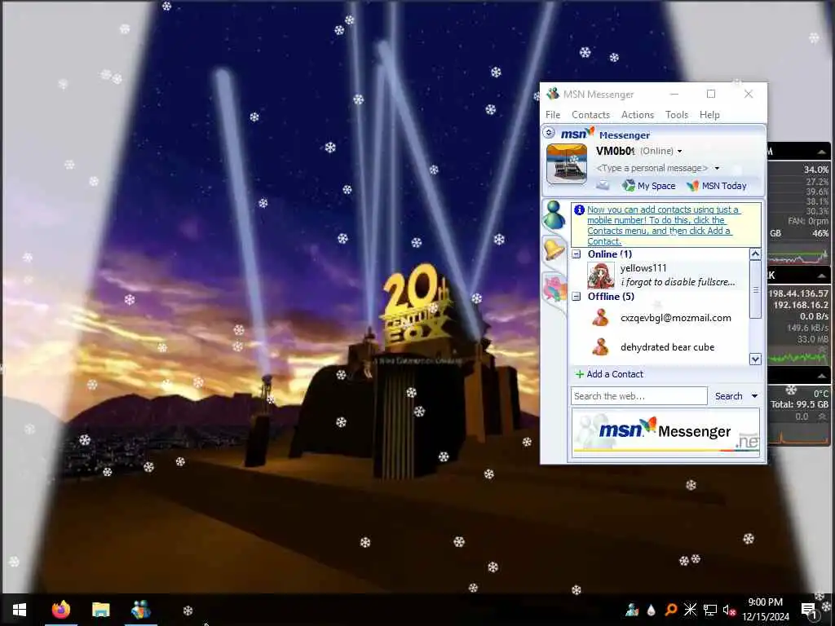
Task: Open the Tools menu
Action: pos(676,114)
